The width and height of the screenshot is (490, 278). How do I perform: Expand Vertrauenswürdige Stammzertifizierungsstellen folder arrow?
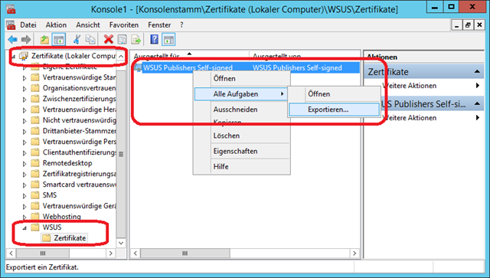tap(24, 78)
